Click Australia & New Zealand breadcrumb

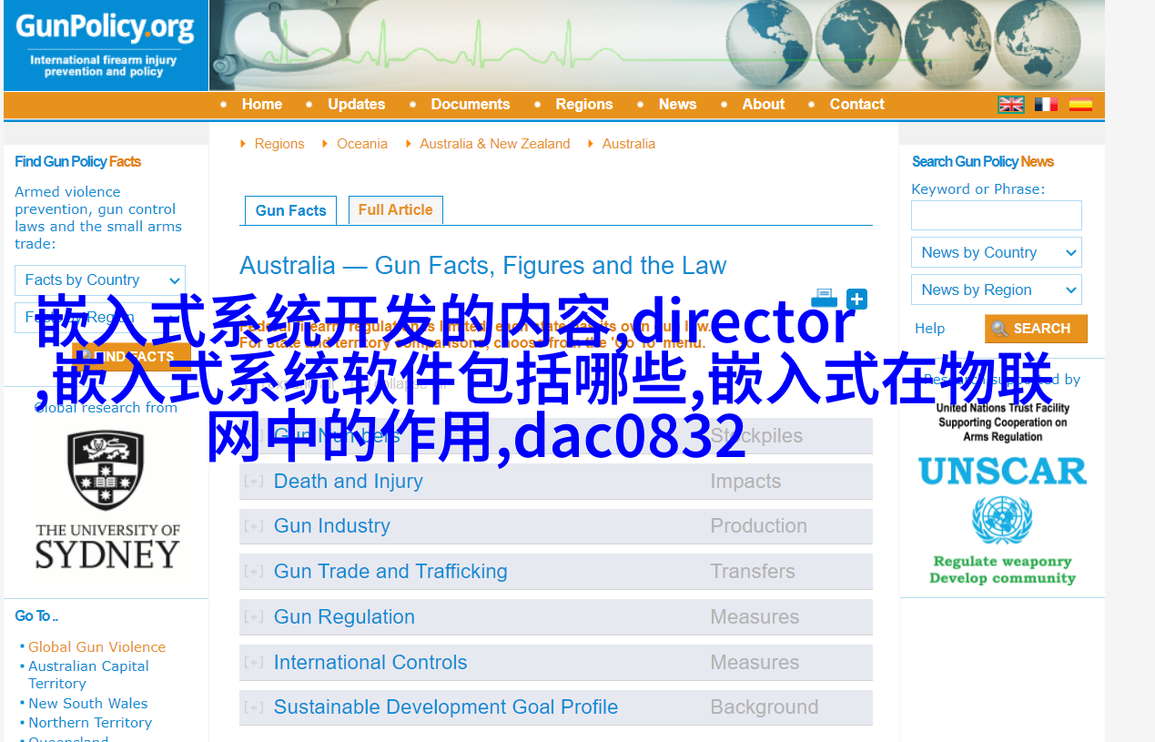(x=495, y=144)
